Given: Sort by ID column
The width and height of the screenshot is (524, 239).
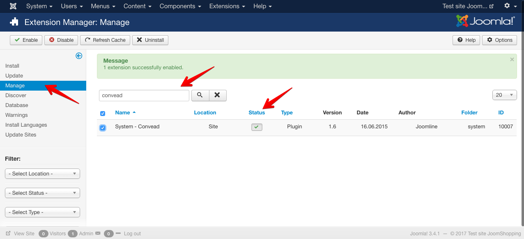Looking at the screenshot, I should tap(501, 113).
